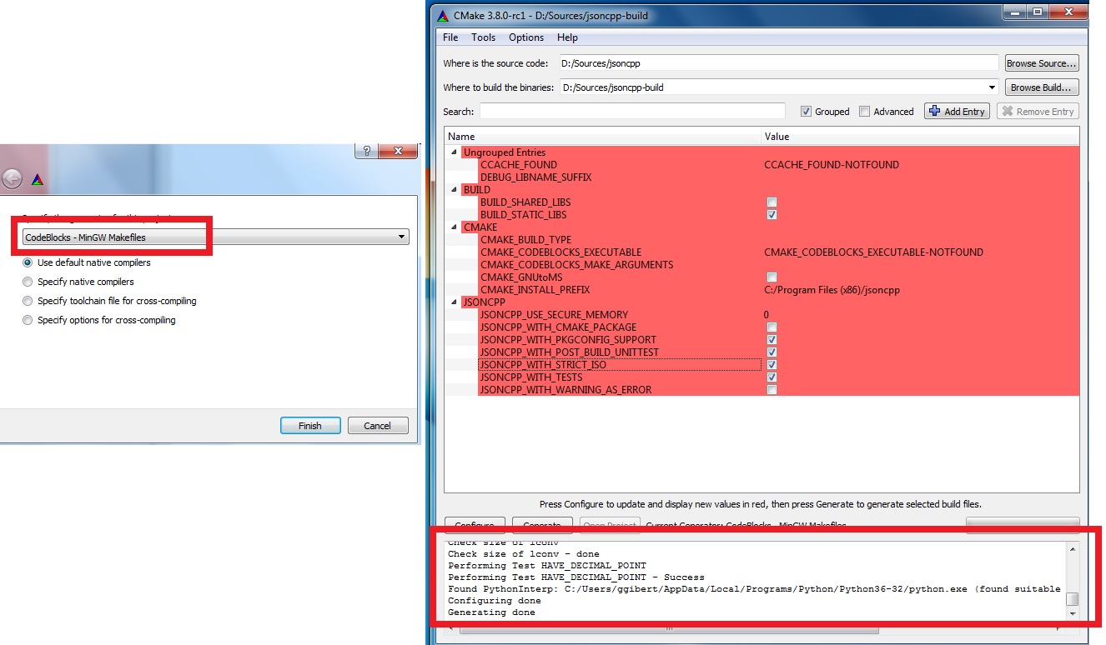1106x645 pixels.
Task: Open the Options menu
Action: pos(526,37)
